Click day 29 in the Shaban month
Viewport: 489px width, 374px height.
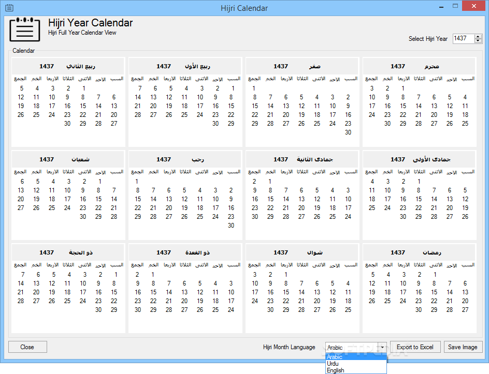coord(98,217)
